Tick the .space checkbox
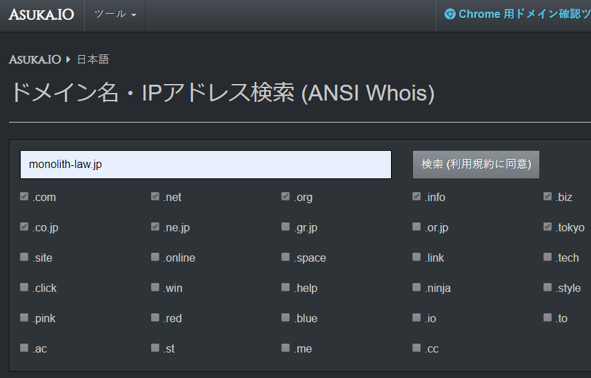591x378 pixels. (286, 257)
